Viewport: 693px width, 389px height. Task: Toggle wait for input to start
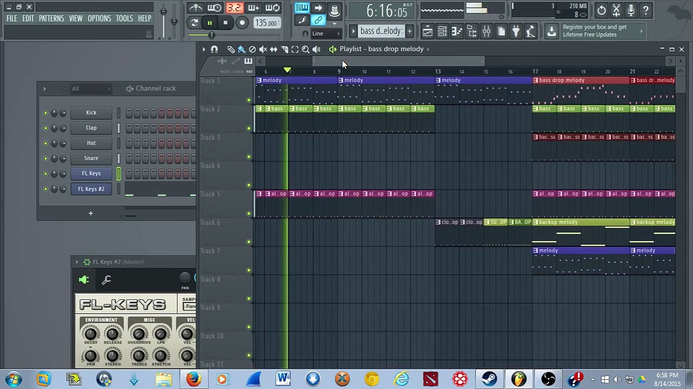click(214, 8)
